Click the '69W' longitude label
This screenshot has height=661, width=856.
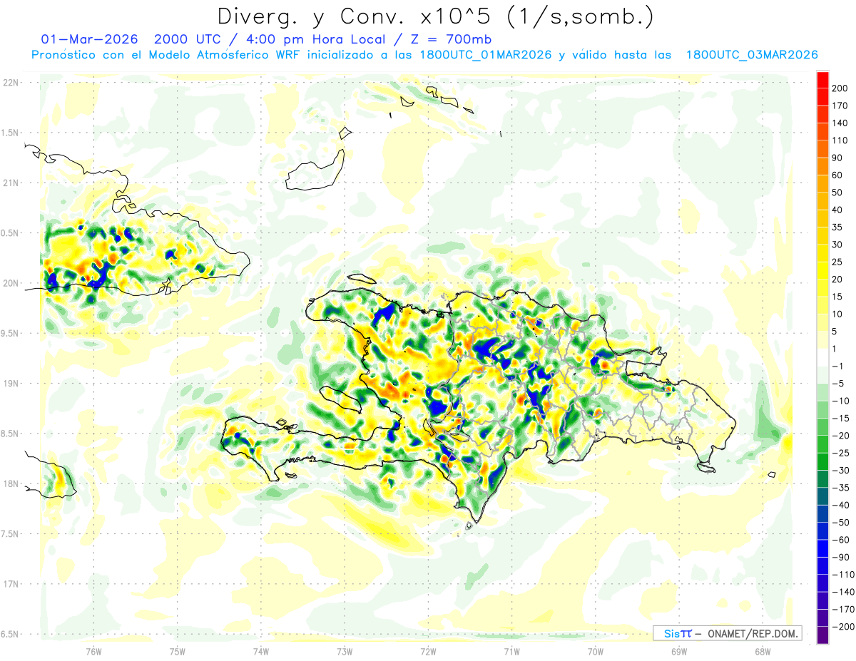point(679,651)
